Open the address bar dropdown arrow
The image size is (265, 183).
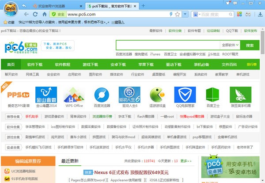(184, 14)
